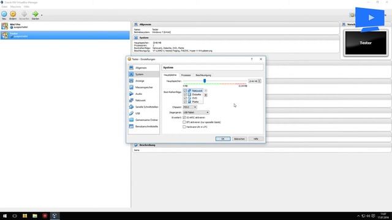Open Task View on the taskbar
This screenshot has width=392, height=220.
click(x=15, y=216)
